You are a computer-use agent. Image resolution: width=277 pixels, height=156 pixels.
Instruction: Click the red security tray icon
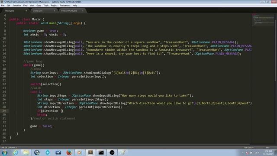click(247, 153)
